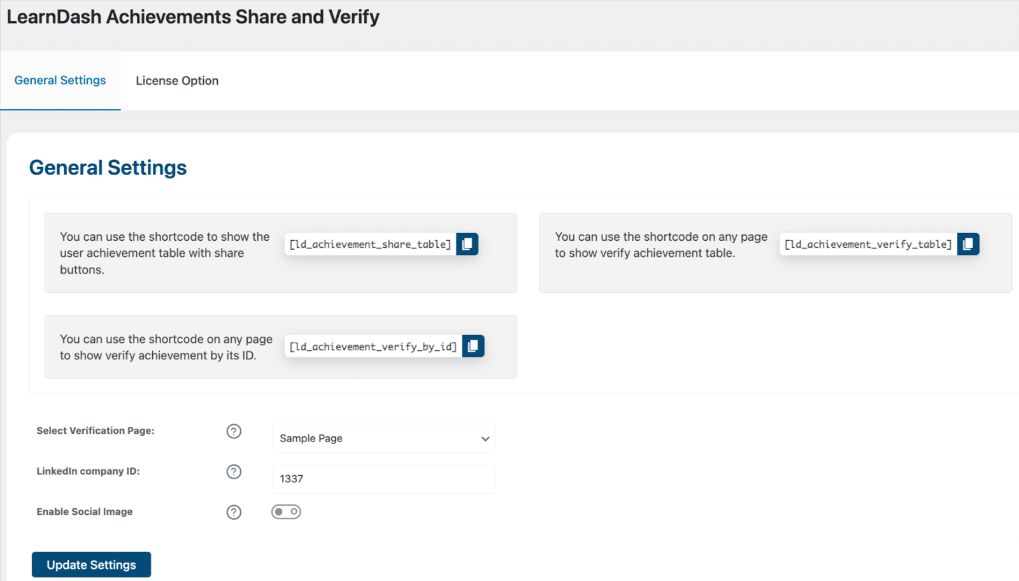The height and width of the screenshot is (581, 1019).
Task: Click the Select Verification Page label
Action: tap(96, 431)
